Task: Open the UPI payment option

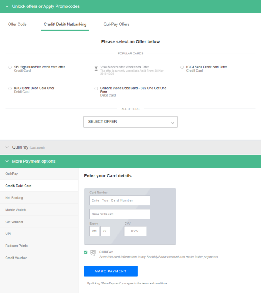Action: coord(8,234)
